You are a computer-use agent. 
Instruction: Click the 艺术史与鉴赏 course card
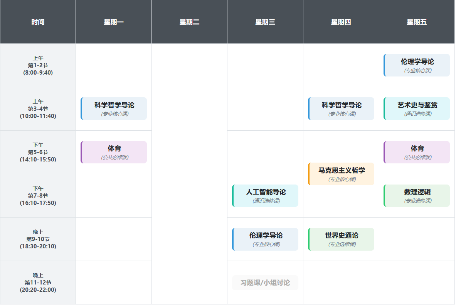click(417, 109)
